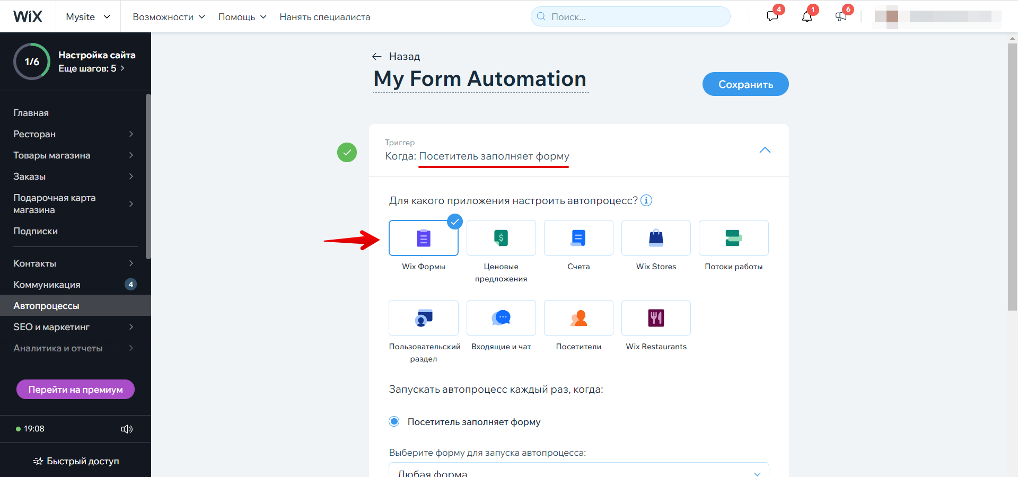Click the search magnifier icon
This screenshot has width=1018, height=477.
541,16
